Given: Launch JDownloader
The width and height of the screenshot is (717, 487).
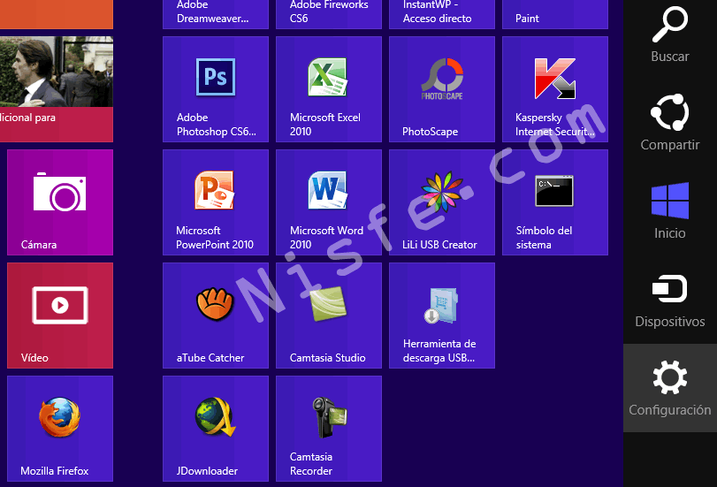Looking at the screenshot, I should point(216,429).
